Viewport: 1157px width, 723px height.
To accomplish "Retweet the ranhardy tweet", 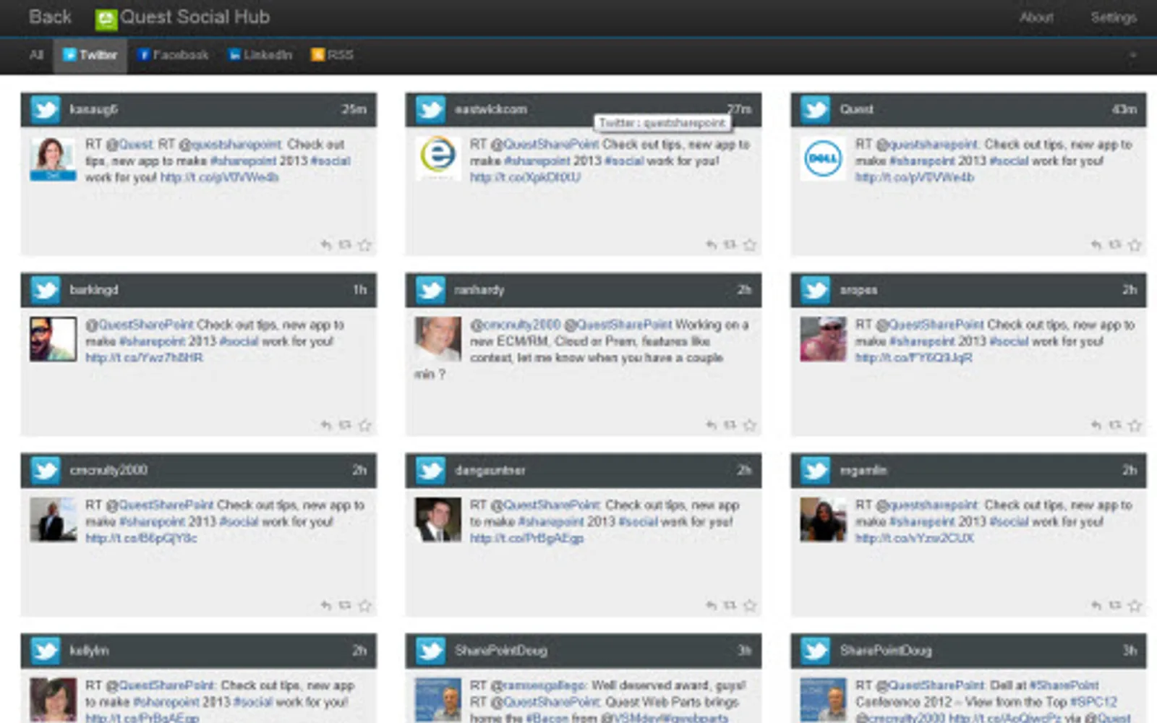I will (730, 425).
